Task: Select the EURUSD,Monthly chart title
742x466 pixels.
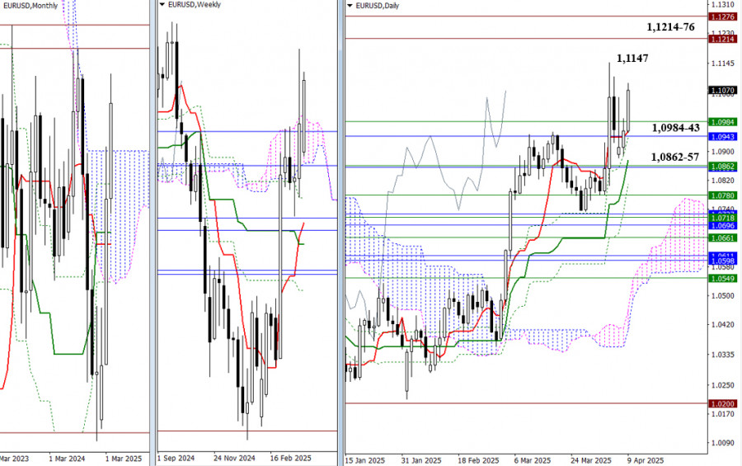Action: click(x=30, y=6)
